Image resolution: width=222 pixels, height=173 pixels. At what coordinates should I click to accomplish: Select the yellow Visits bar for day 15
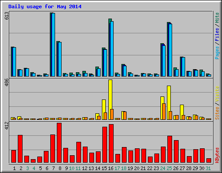point(104,109)
